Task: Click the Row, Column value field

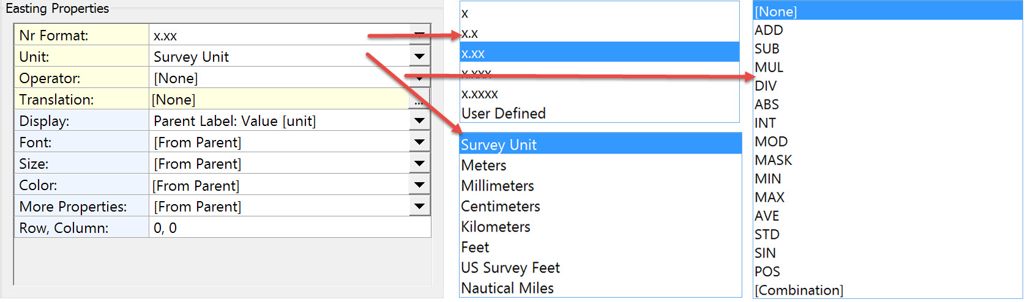Action: [288, 228]
